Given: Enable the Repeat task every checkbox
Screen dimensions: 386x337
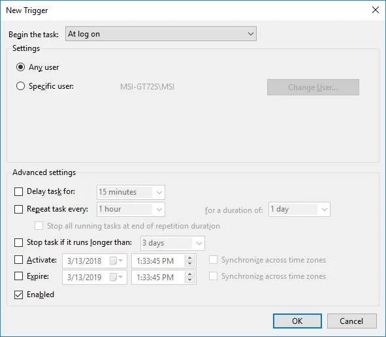Looking at the screenshot, I should pyautogui.click(x=18, y=209).
